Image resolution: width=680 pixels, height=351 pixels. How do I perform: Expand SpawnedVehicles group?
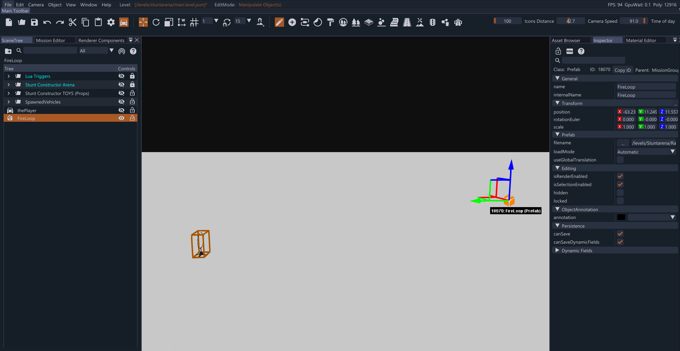coord(9,102)
